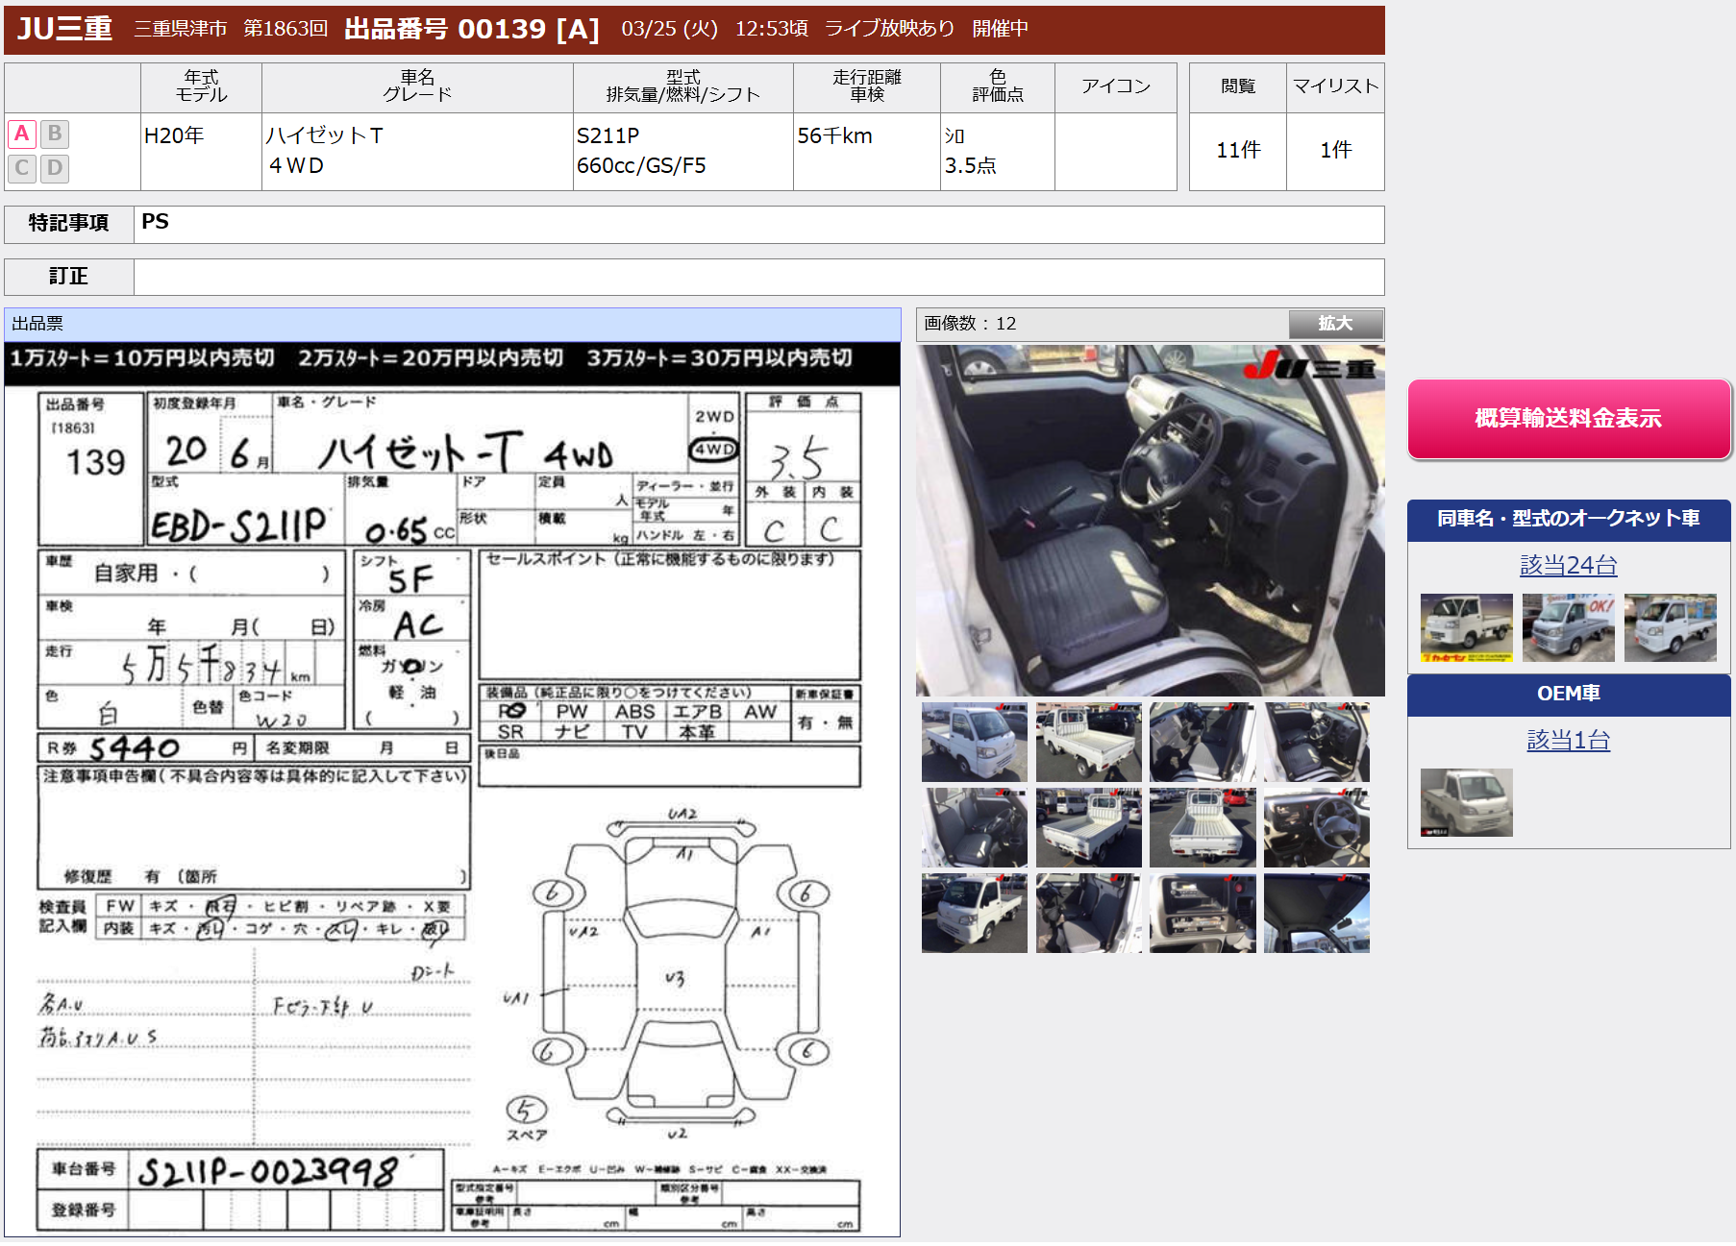Click the OEM車 section header
The height and width of the screenshot is (1246, 1736).
(1569, 694)
